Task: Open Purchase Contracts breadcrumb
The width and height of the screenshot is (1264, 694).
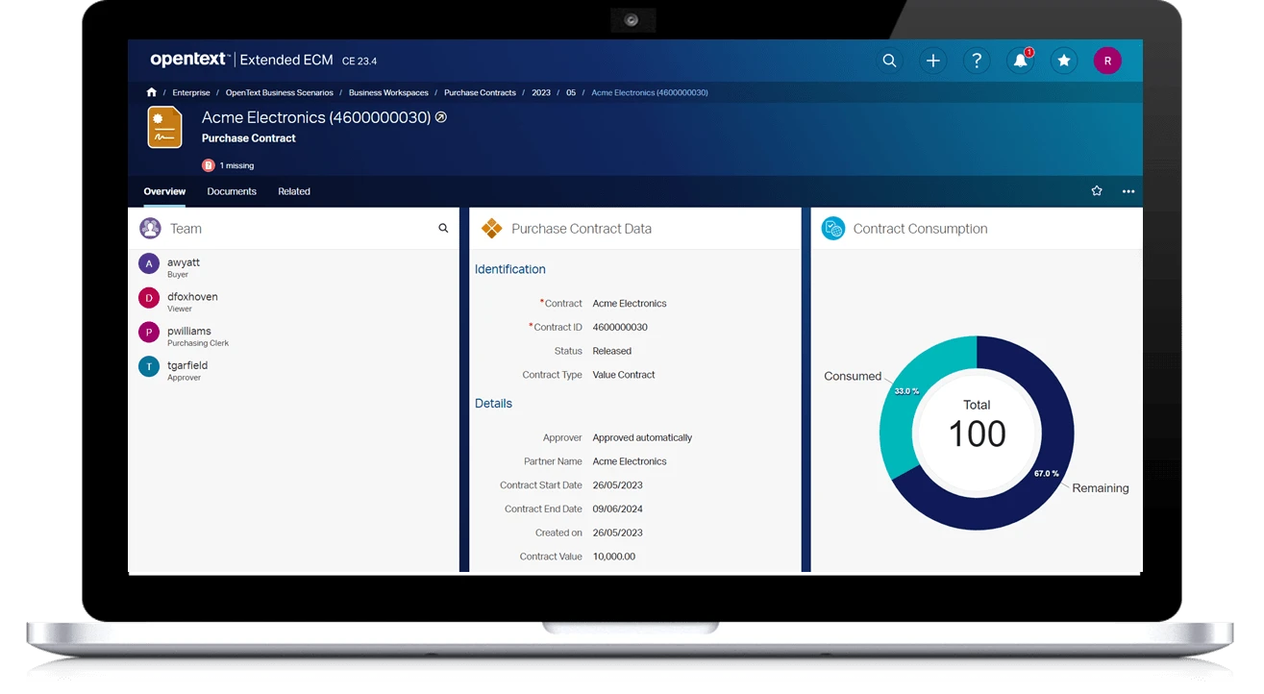Action: tap(480, 93)
